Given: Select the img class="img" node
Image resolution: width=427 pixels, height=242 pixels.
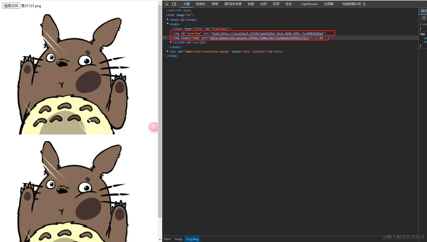Looking at the screenshot, I should point(242,38).
